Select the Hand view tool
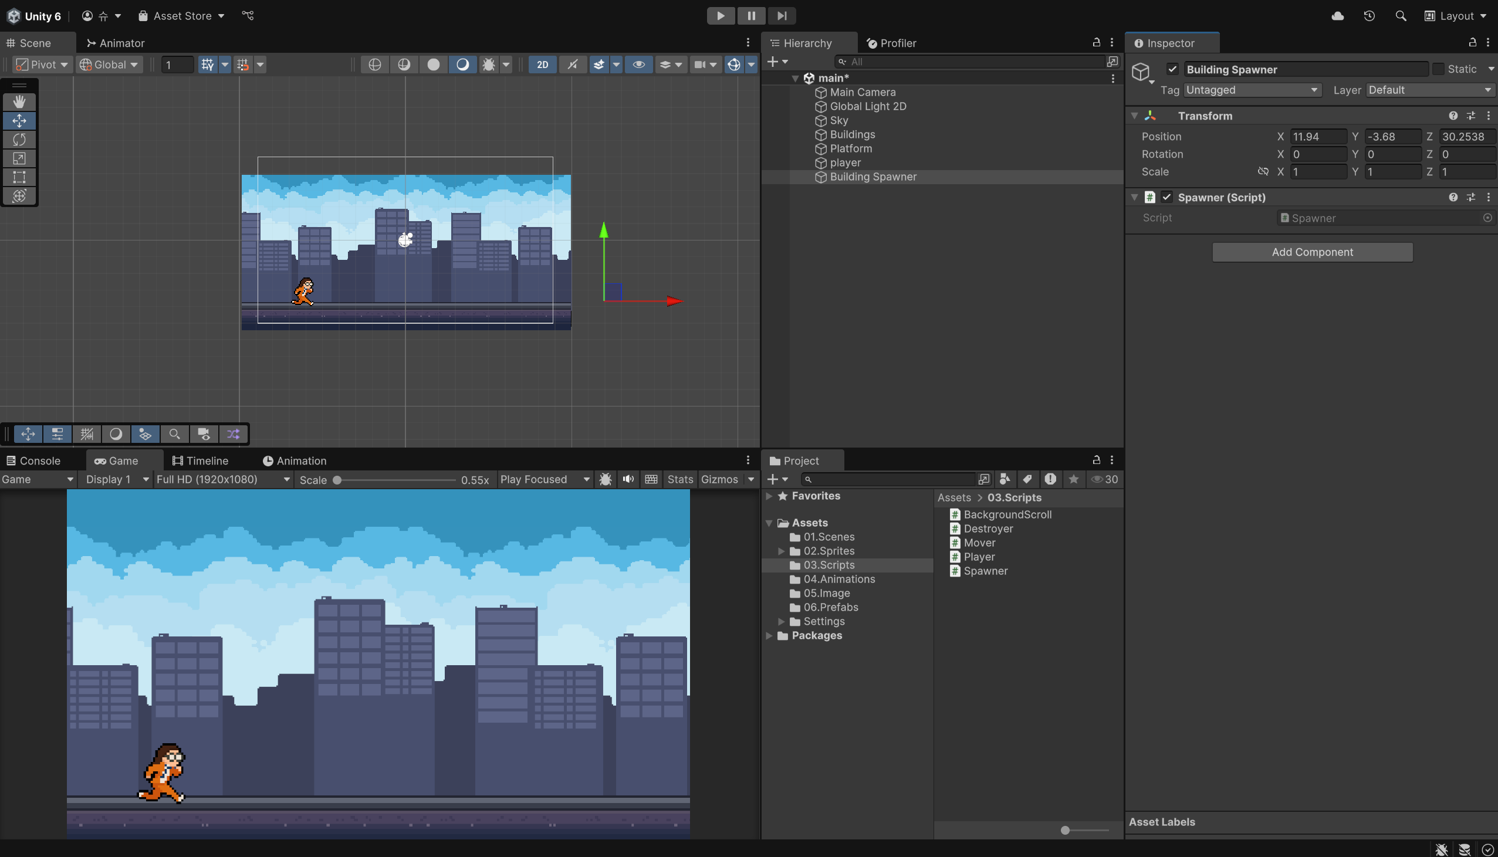This screenshot has width=1498, height=857. pos(19,102)
